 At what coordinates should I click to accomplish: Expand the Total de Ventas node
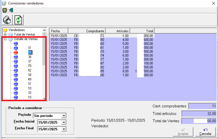click(x=5, y=35)
